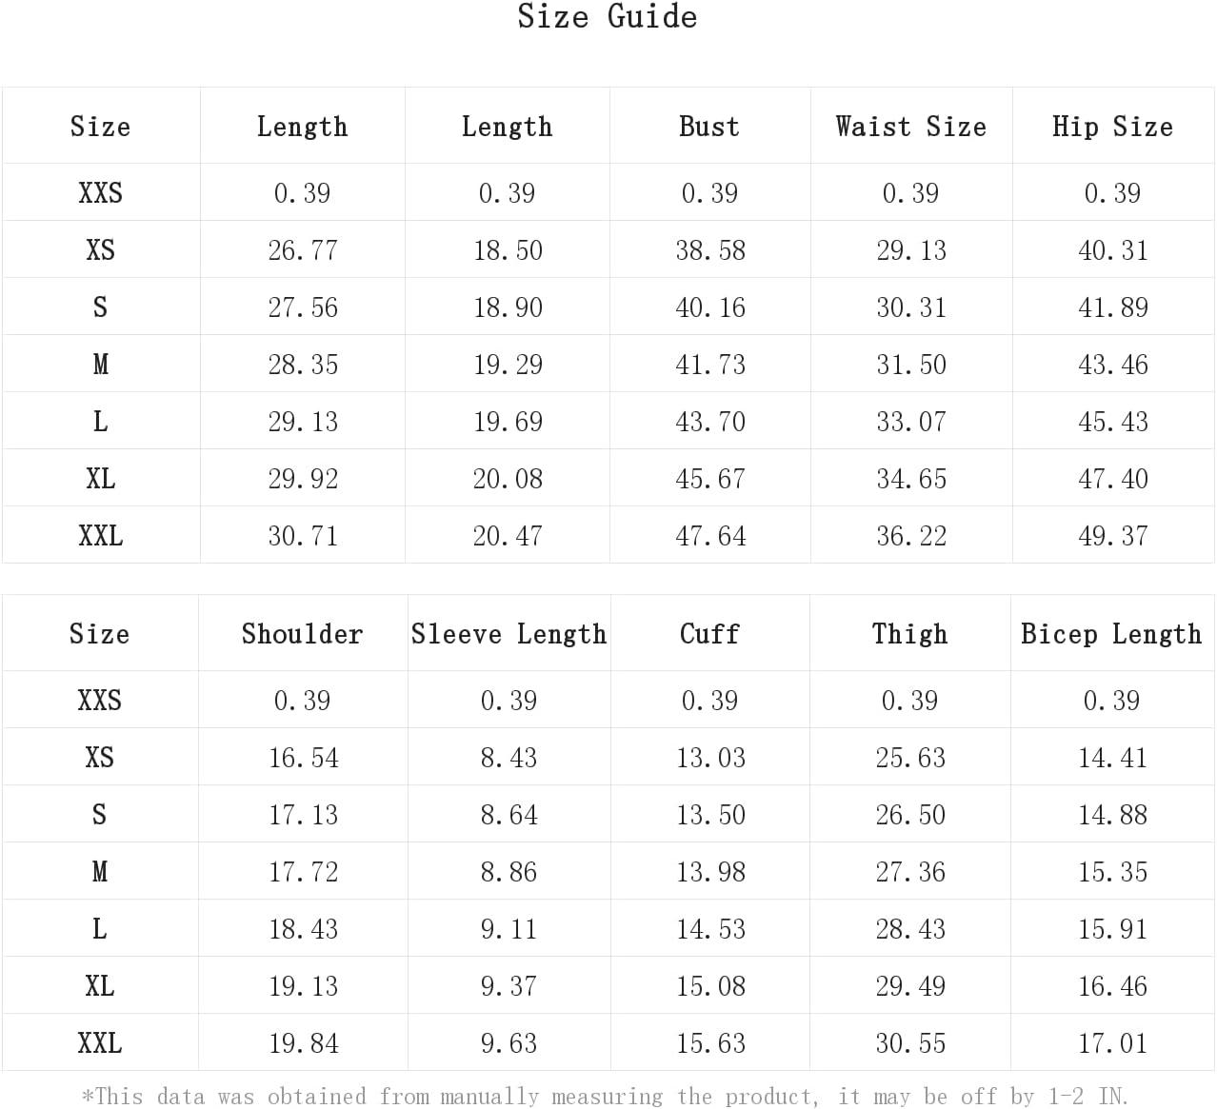The image size is (1217, 1109).
Task: Select the XL thigh value 29.49
Action: [x=910, y=986]
